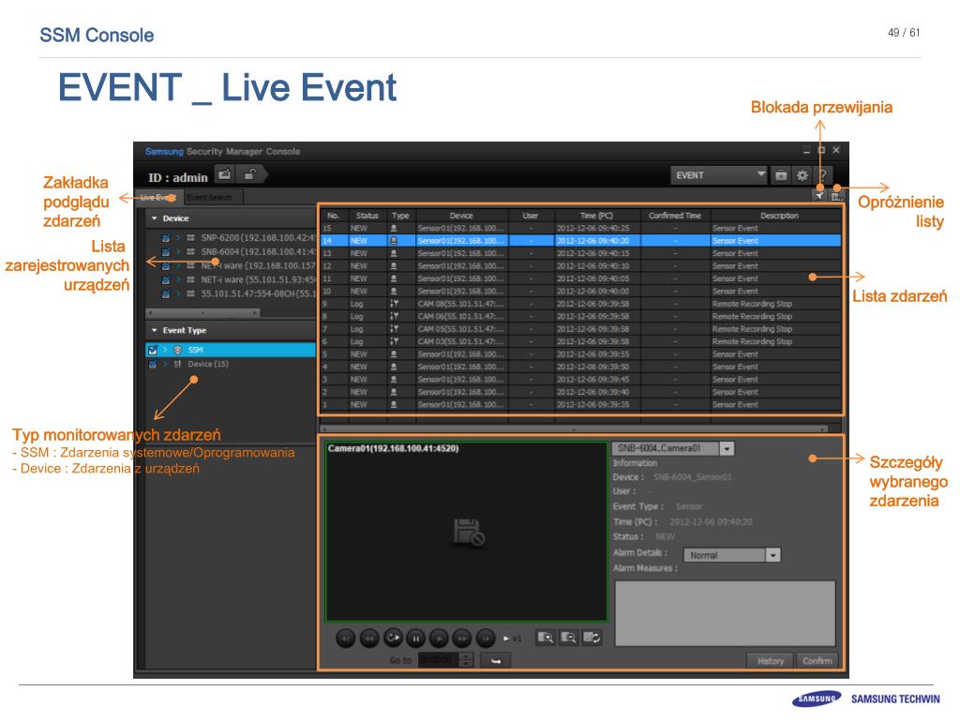The image size is (960, 720).
Task: Click the History button
Action: tap(771, 661)
